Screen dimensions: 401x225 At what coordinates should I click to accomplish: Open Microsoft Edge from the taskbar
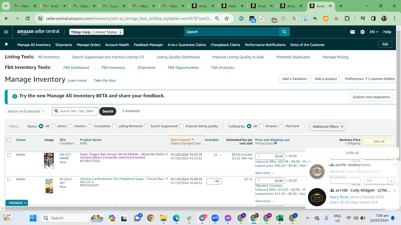[x=176, y=218]
